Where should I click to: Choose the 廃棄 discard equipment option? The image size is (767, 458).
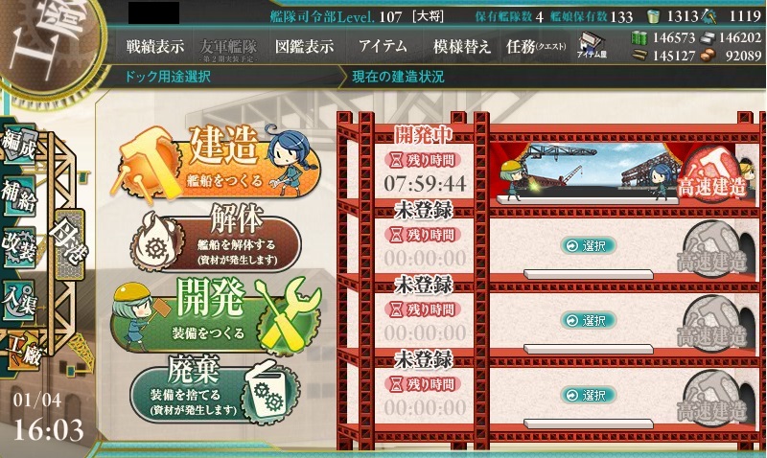point(214,389)
